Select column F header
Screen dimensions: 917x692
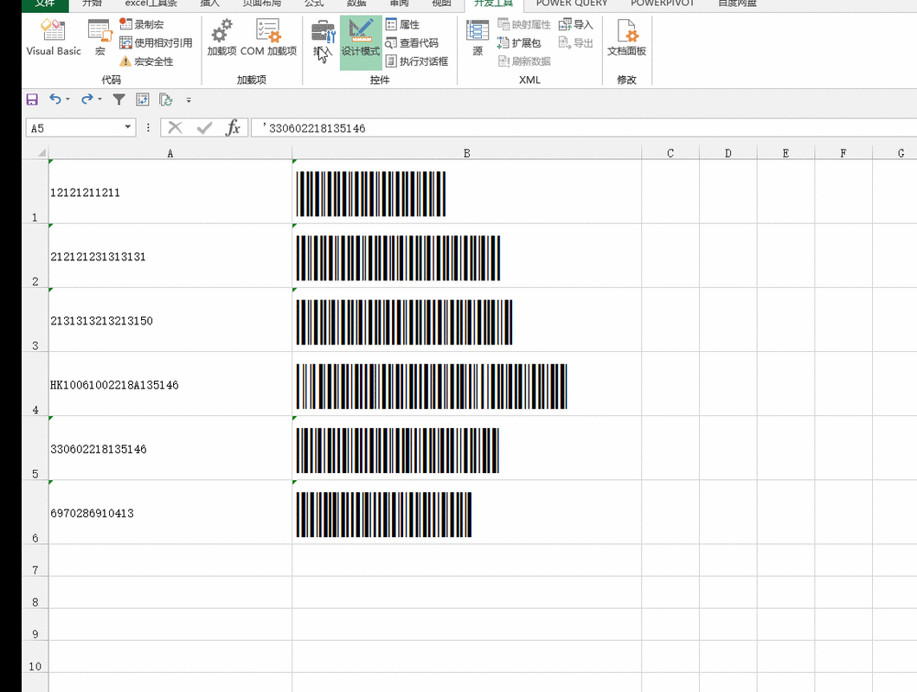843,153
